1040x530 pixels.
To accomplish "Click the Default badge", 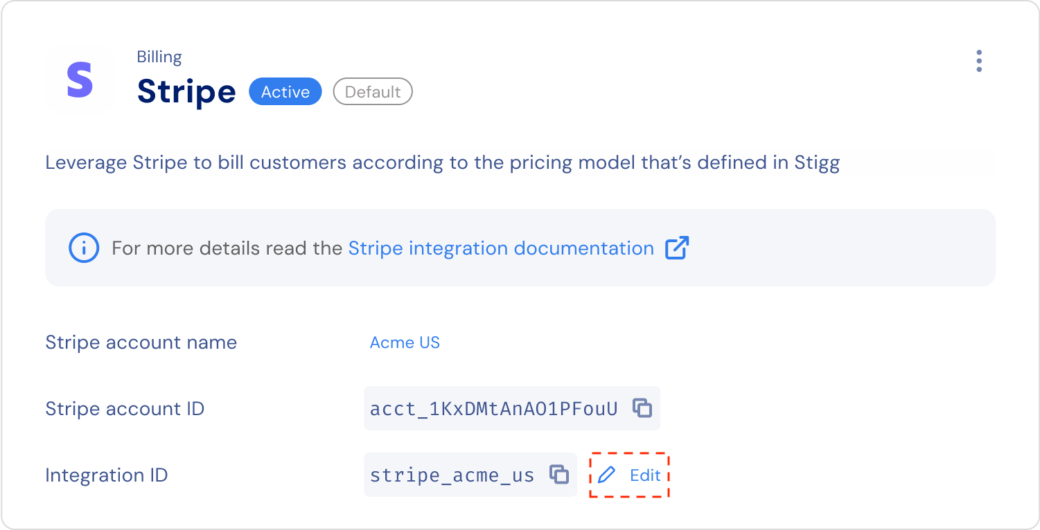I will click(373, 92).
